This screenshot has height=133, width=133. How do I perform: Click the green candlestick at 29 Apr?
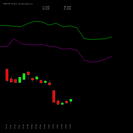[x=20, y=80]
